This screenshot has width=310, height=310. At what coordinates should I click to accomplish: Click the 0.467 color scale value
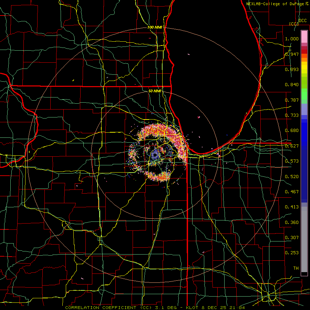coord(292,192)
